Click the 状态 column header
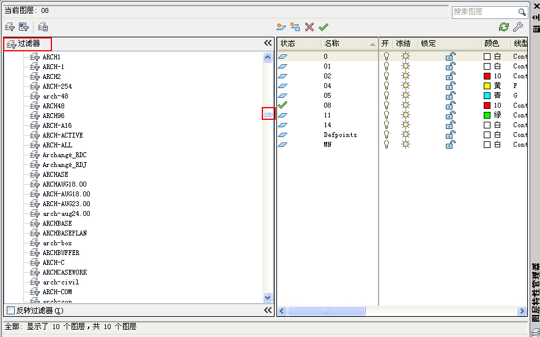 point(298,43)
